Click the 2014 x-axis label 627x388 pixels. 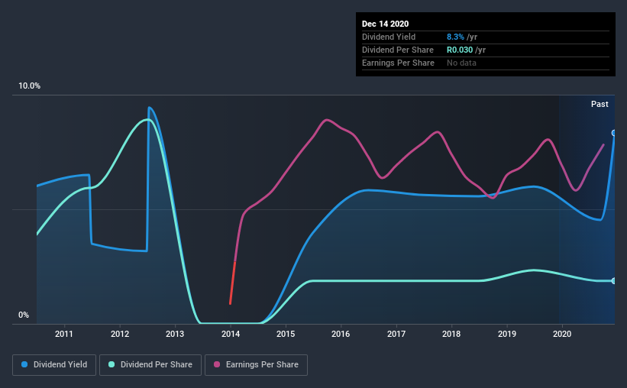[x=231, y=334]
